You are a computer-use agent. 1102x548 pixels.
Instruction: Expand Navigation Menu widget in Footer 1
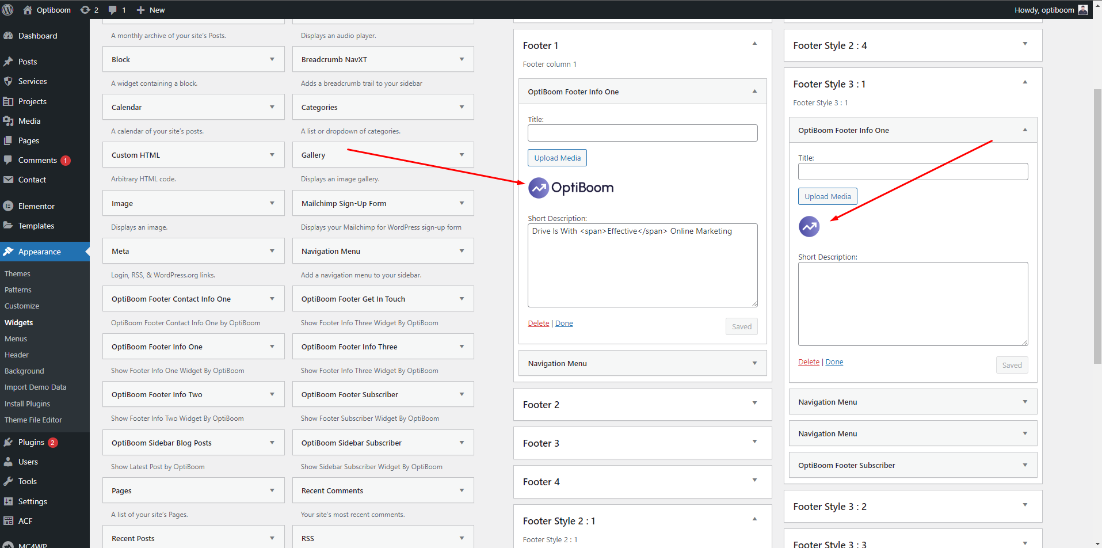coord(754,363)
